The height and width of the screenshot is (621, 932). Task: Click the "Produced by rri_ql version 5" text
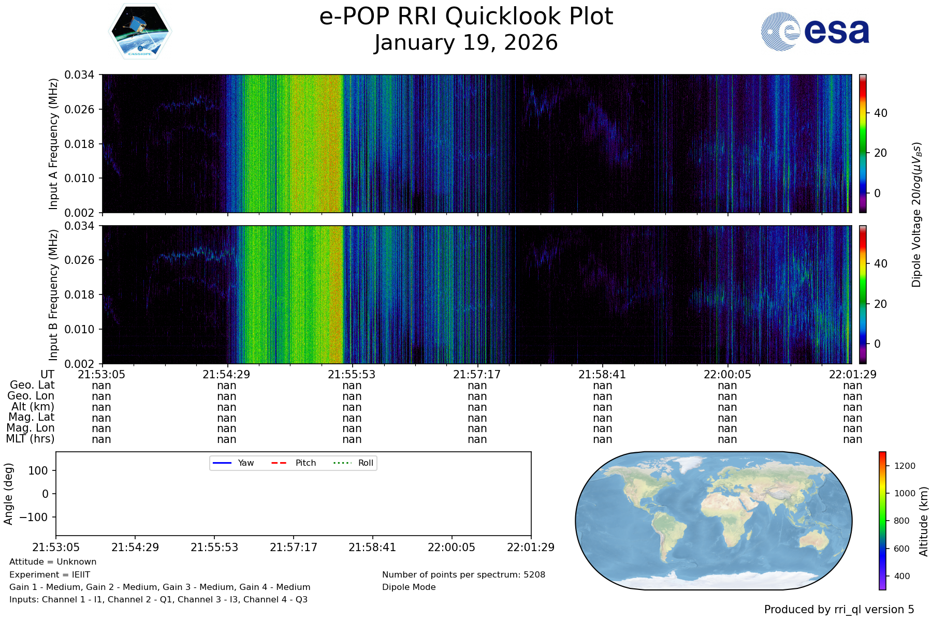(839, 610)
